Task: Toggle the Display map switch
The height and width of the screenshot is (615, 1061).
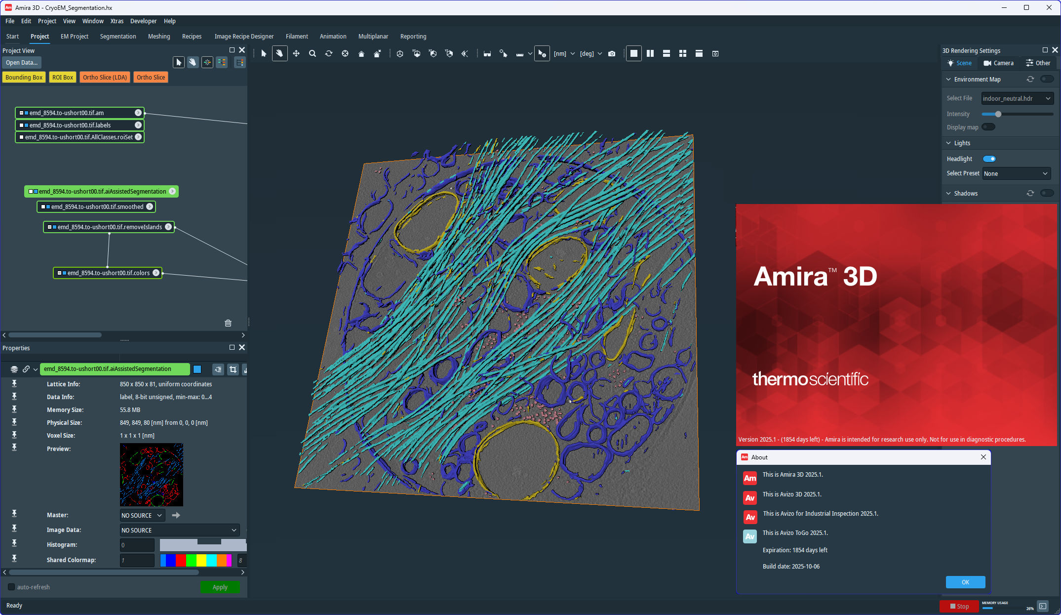Action: 988,127
